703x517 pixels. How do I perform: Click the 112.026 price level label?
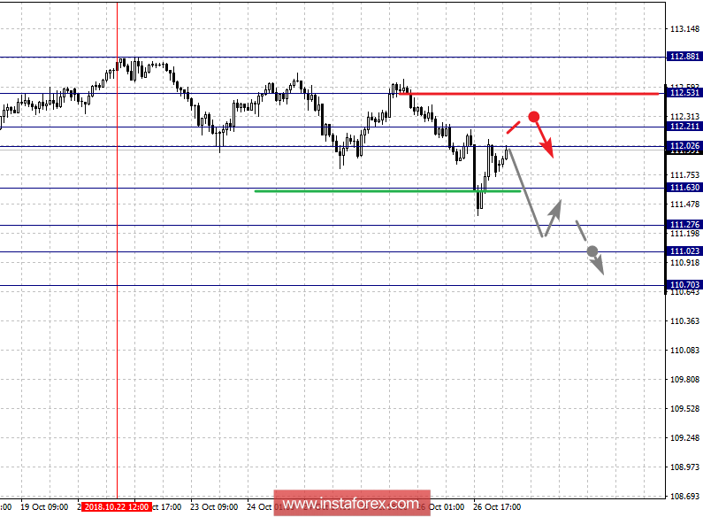tap(684, 146)
